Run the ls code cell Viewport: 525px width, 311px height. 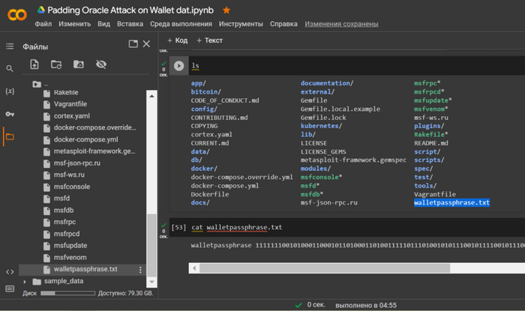coord(178,66)
